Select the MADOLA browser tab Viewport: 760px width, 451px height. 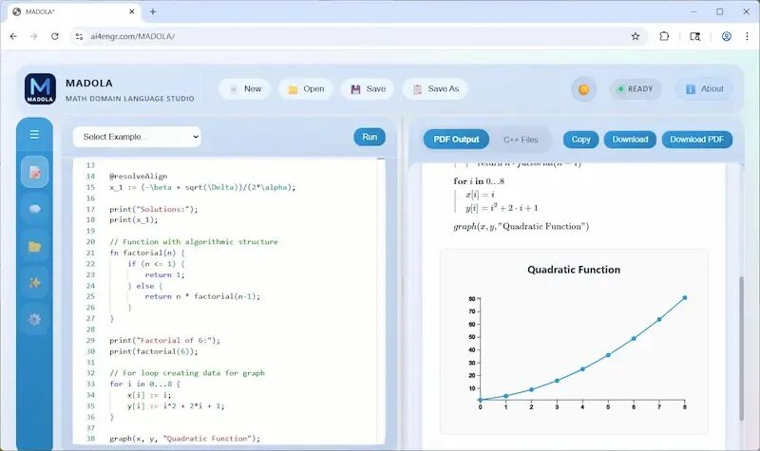[74, 11]
